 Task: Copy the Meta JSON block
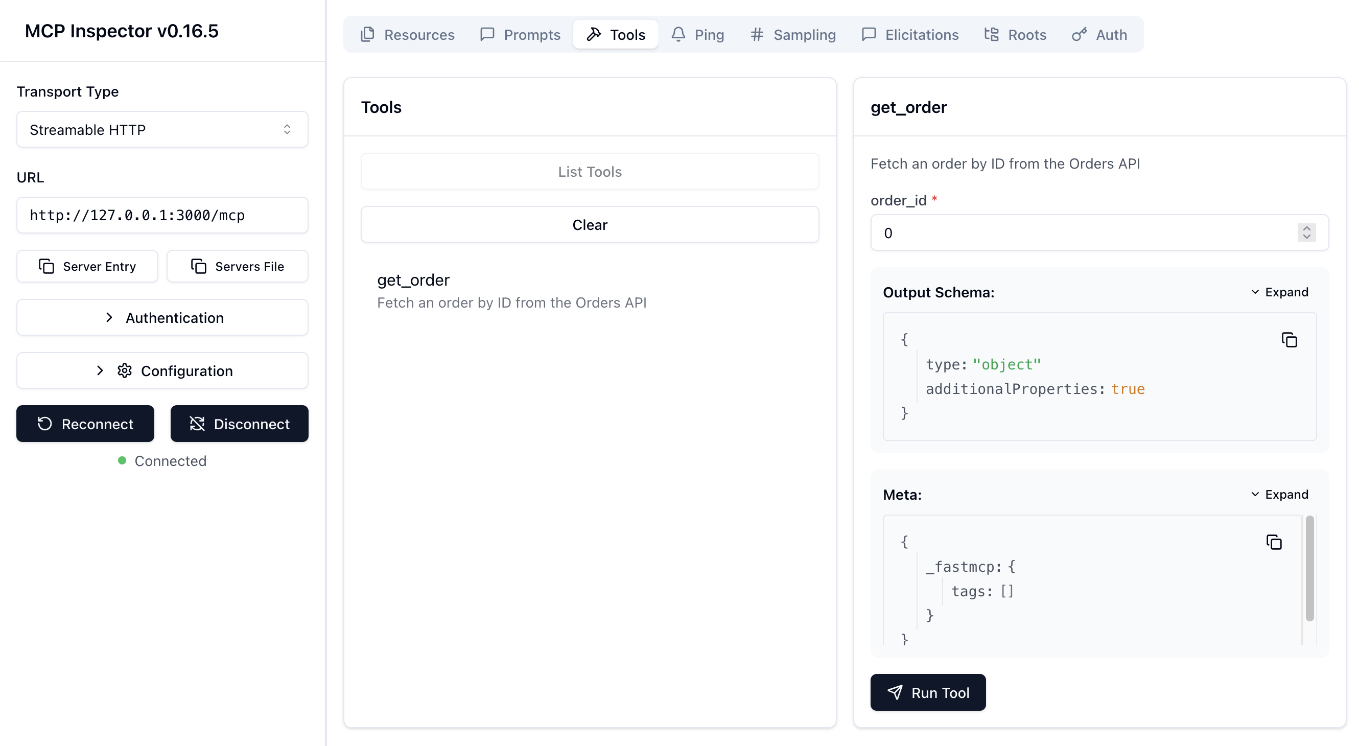1274,542
